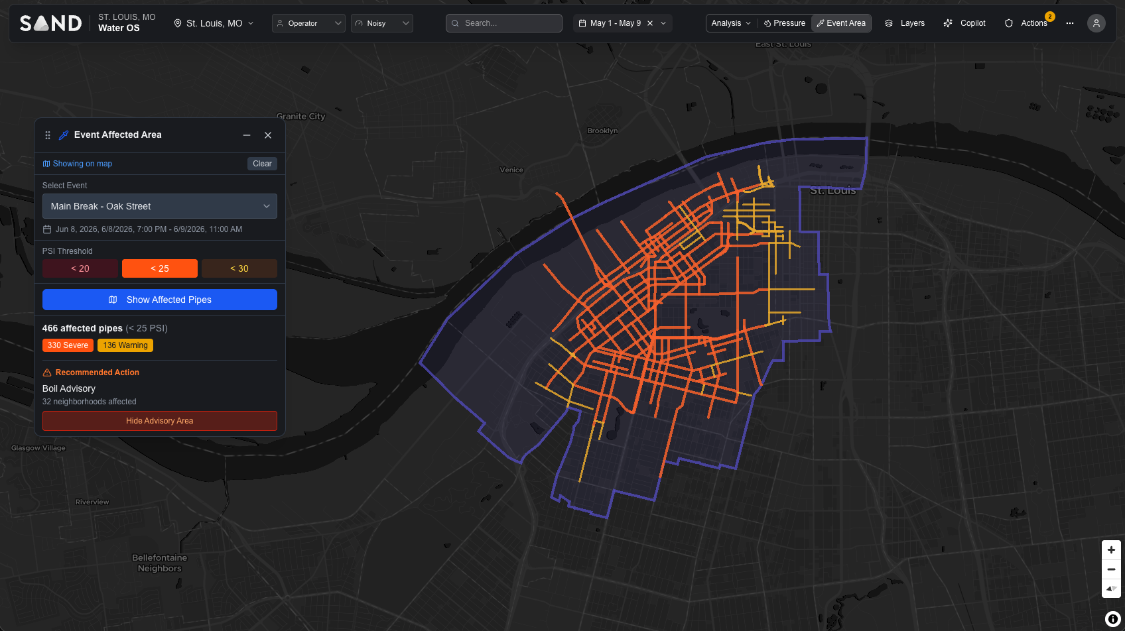Open the Noisy filter dropdown

tap(382, 23)
